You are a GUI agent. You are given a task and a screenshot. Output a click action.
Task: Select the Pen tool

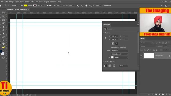(3, 37)
